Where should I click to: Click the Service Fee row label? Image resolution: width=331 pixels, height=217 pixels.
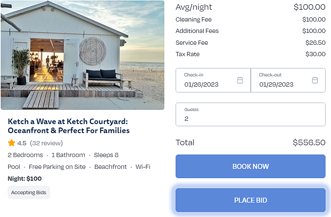[x=192, y=43]
